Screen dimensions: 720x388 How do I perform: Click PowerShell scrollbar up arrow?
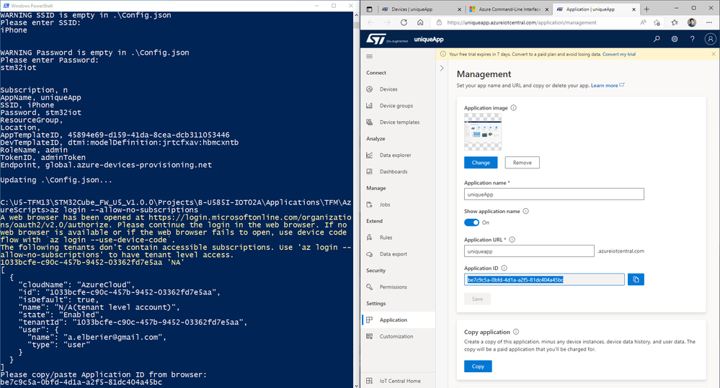coord(356,15)
